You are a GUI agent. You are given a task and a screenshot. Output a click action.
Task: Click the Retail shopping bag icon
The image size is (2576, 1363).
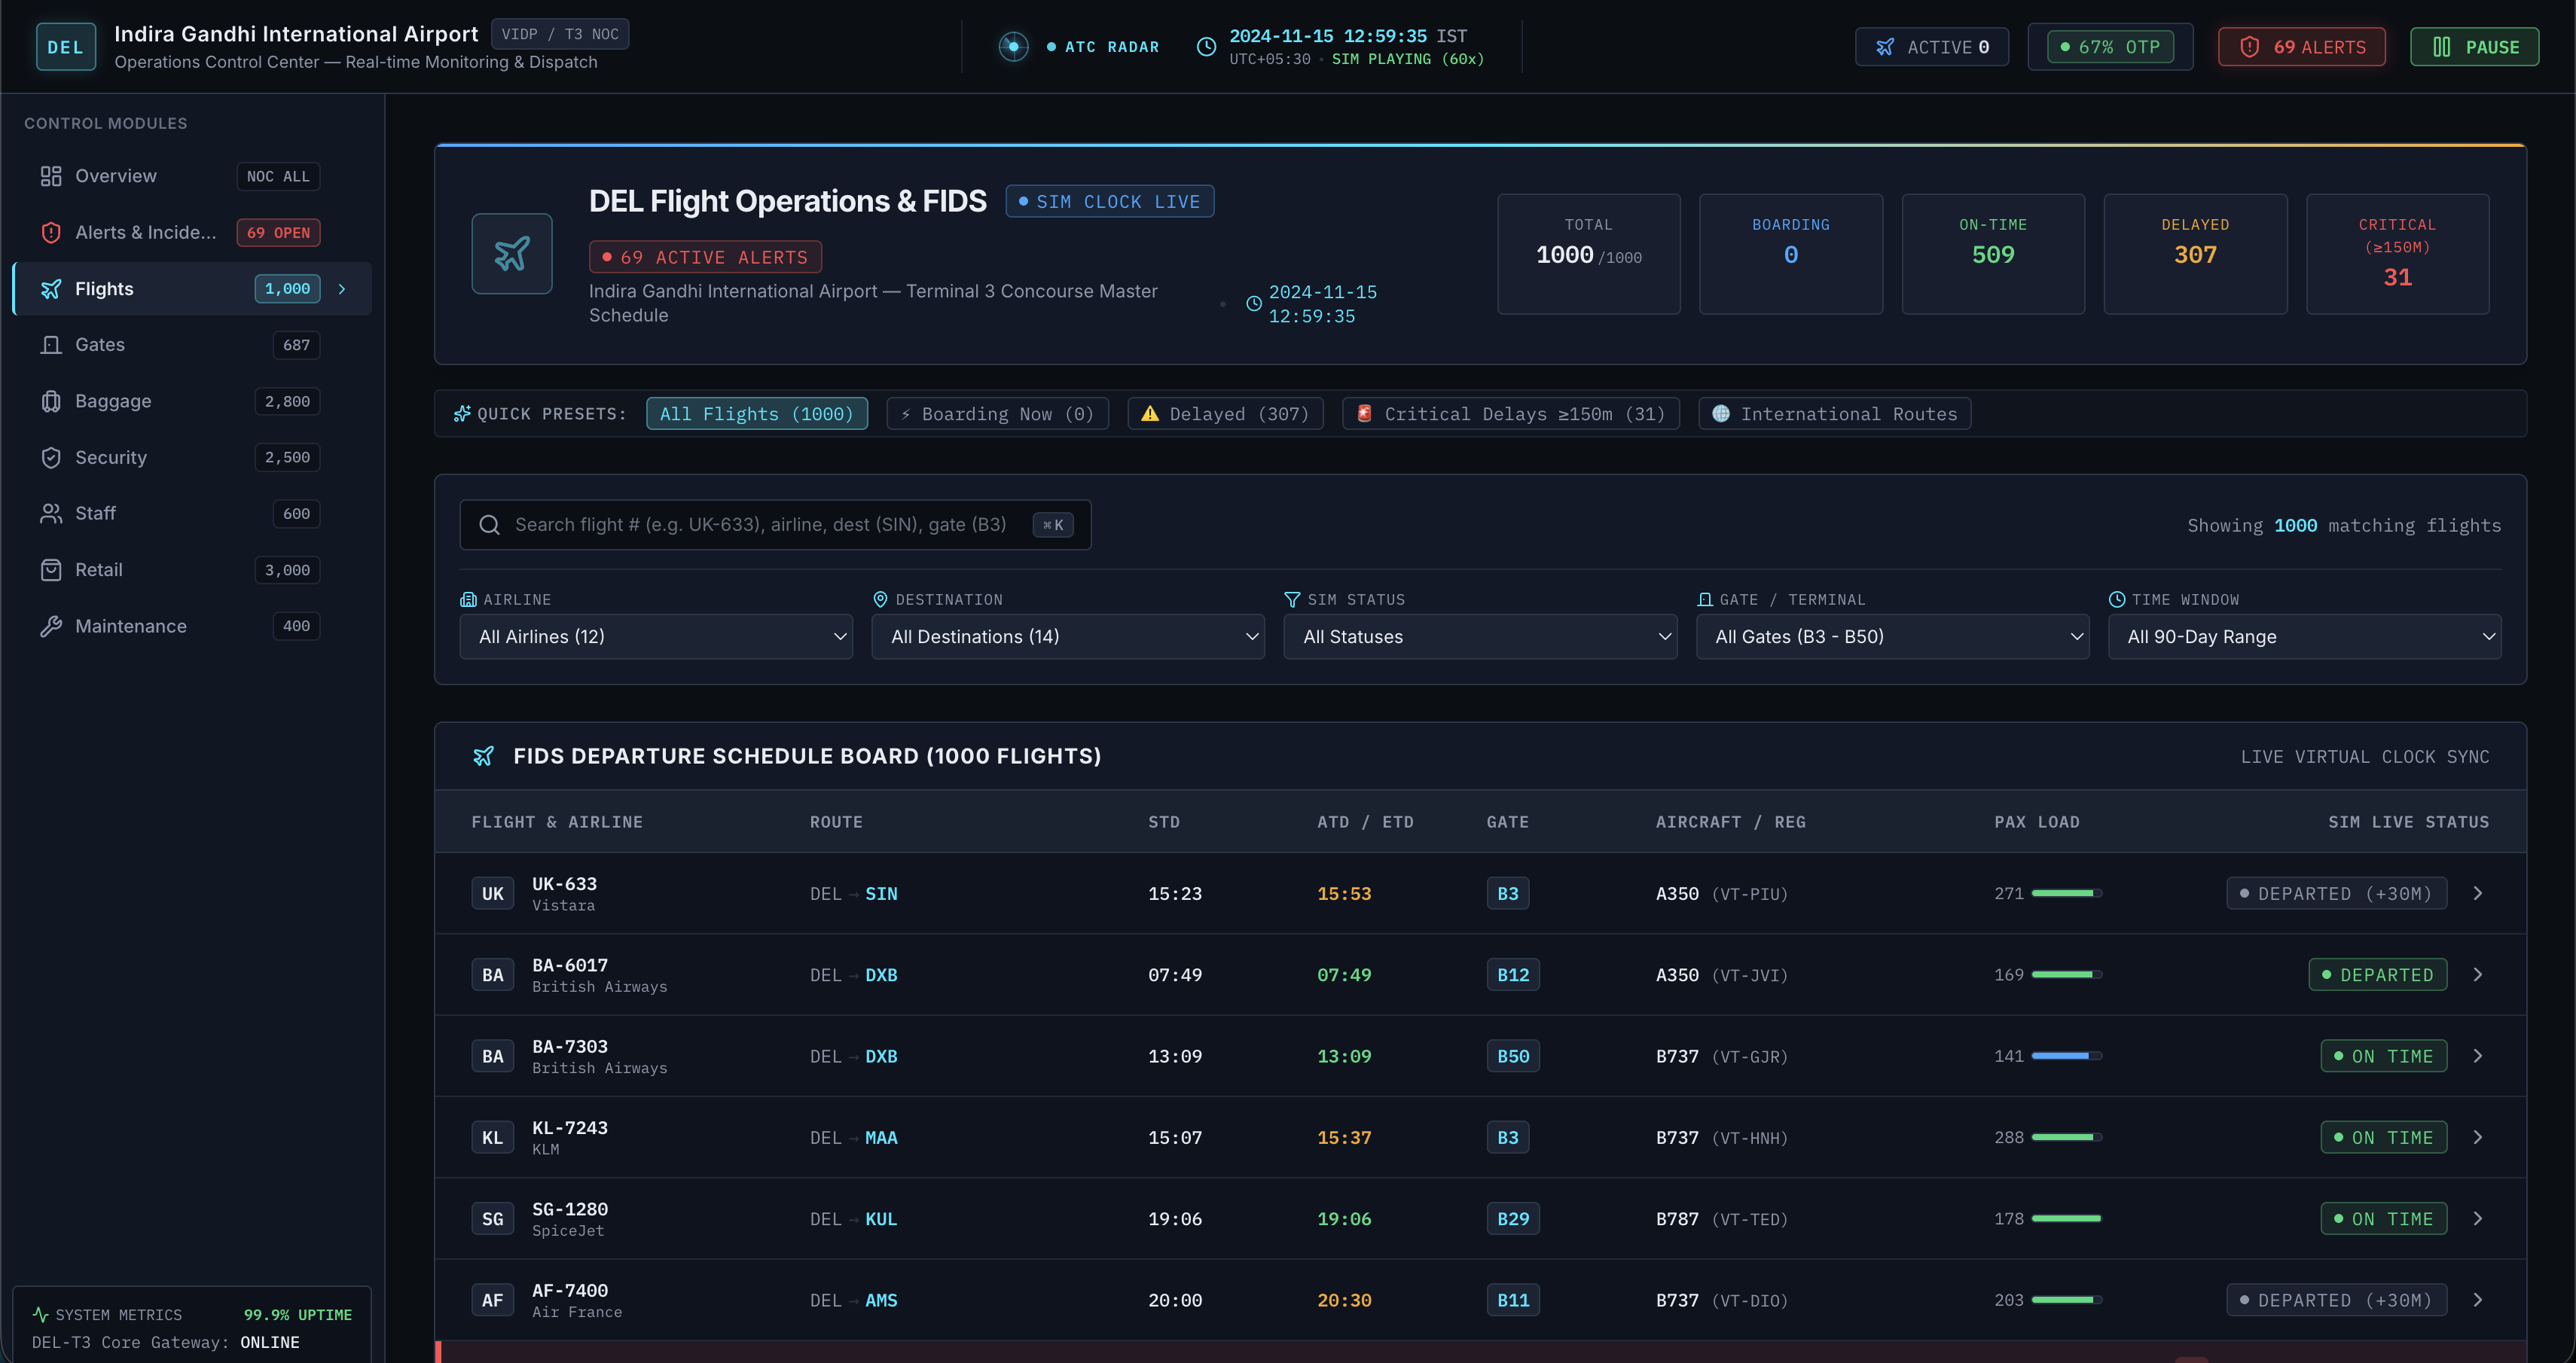[x=51, y=570]
